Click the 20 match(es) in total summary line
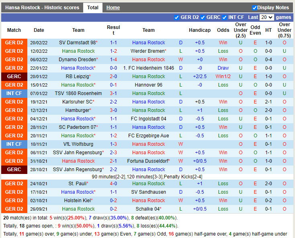The image size is (295, 238). click(x=90, y=218)
